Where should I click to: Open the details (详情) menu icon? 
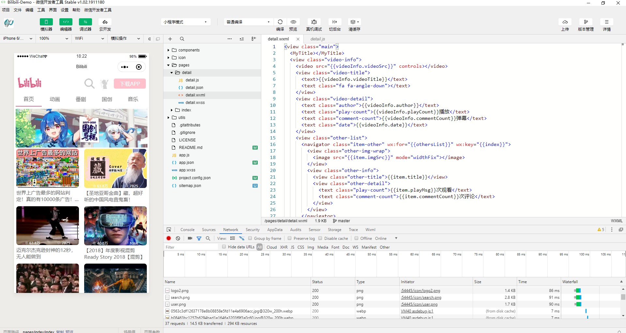click(x=607, y=22)
